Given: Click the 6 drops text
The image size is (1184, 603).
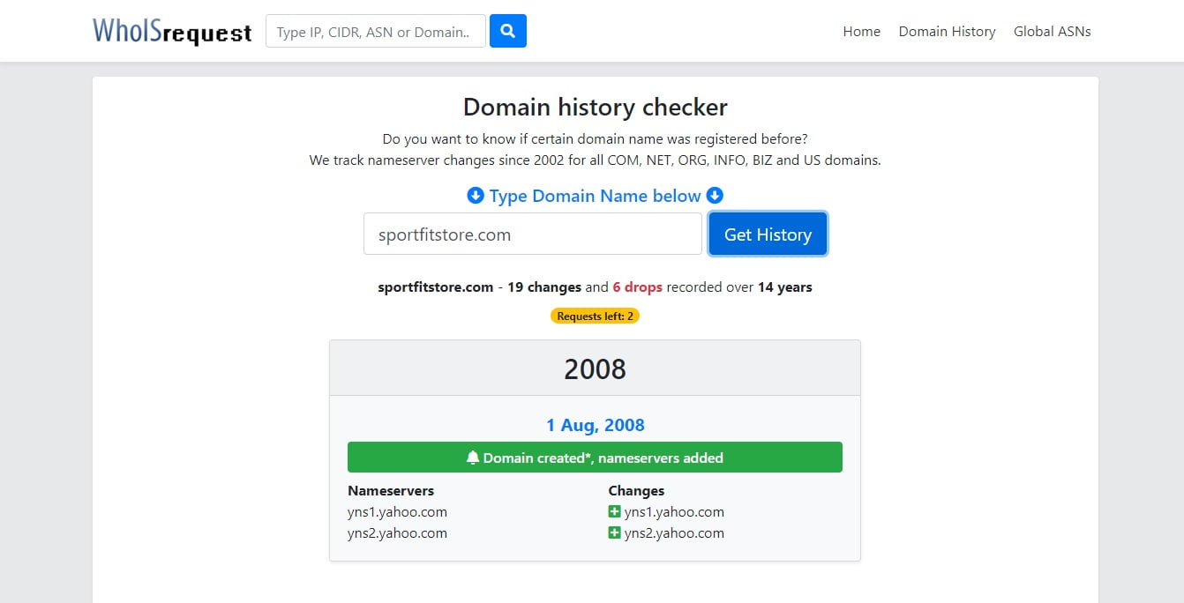Looking at the screenshot, I should pyautogui.click(x=637, y=287).
